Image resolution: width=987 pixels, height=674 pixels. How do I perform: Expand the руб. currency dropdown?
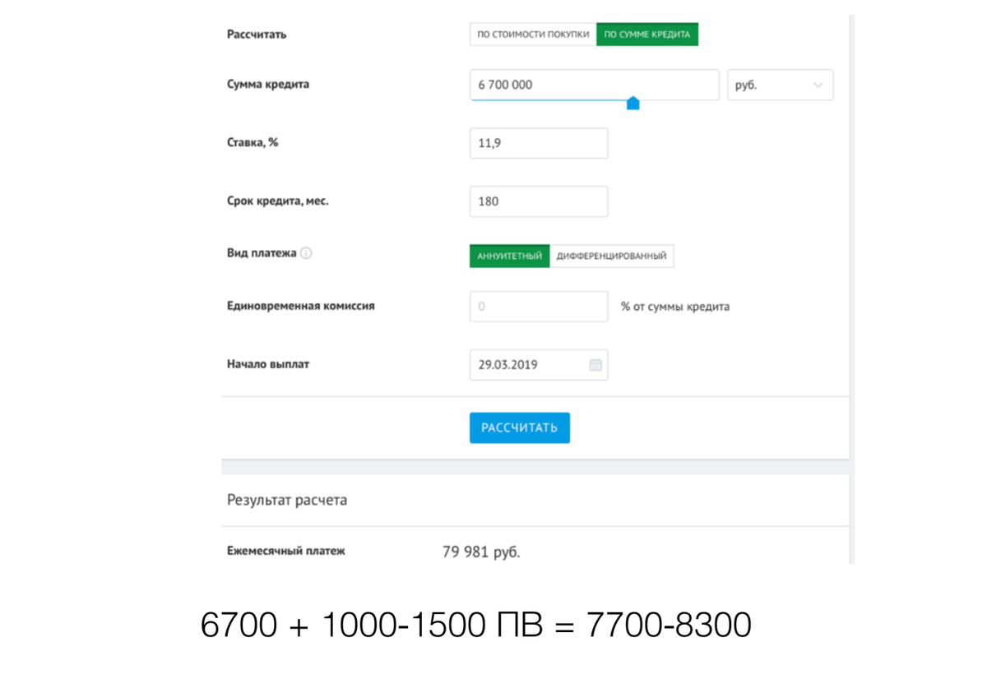pyautogui.click(x=780, y=85)
